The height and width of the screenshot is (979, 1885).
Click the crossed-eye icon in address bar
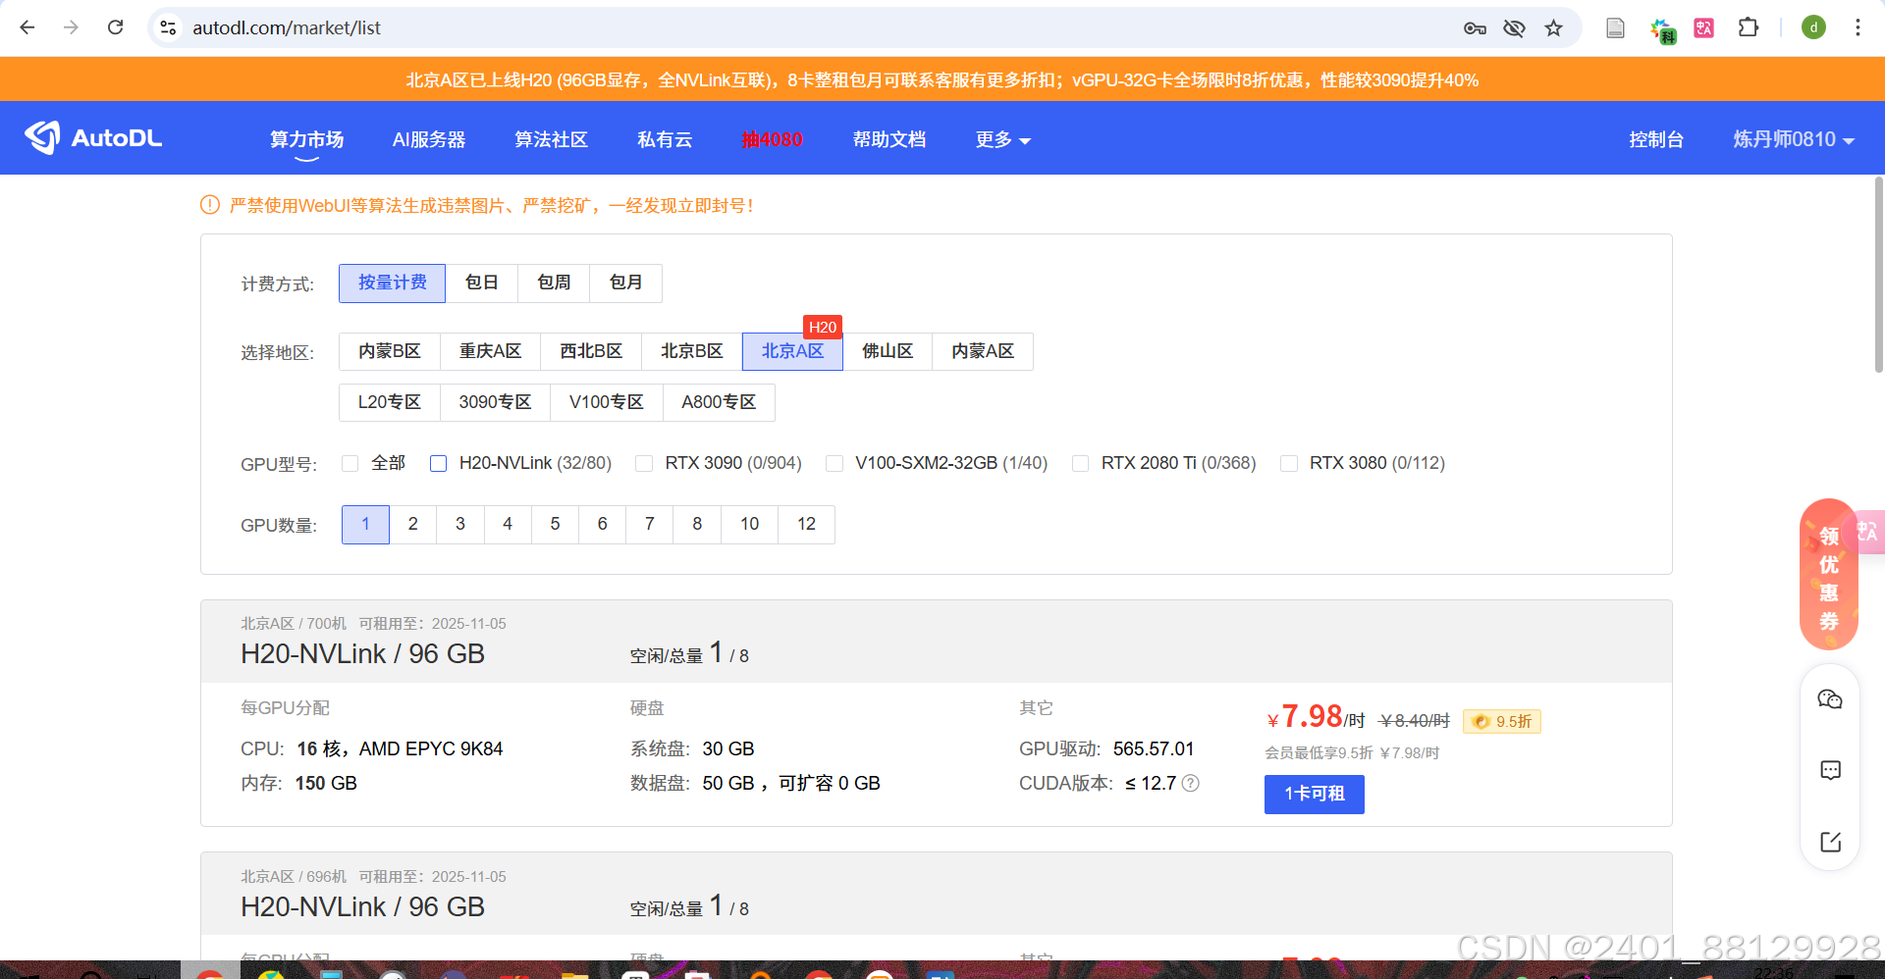click(1514, 28)
